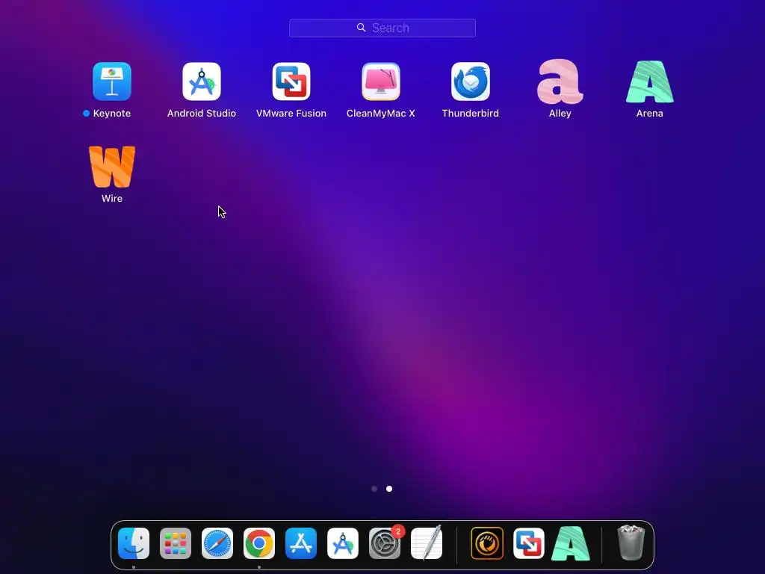Open Finder from the Dock
Screen dimensions: 765x574
pyautogui.click(x=134, y=543)
